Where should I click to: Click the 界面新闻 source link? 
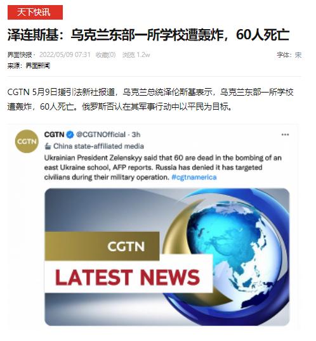pos(38,66)
